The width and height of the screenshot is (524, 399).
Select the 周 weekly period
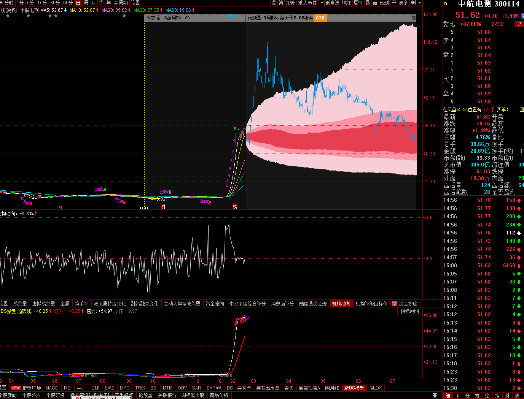86,3
